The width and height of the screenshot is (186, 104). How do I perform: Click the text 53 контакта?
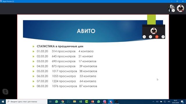tap(88, 76)
